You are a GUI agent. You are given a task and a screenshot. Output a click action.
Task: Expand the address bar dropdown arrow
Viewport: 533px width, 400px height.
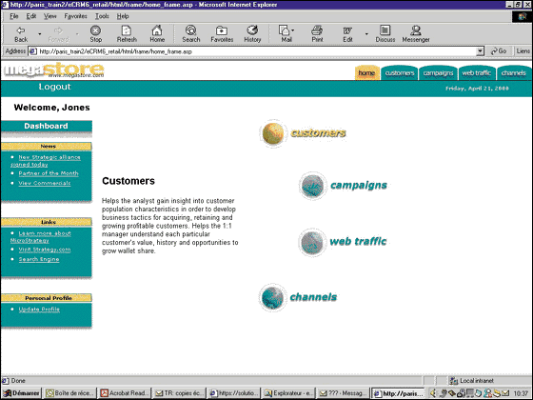[x=480, y=51]
